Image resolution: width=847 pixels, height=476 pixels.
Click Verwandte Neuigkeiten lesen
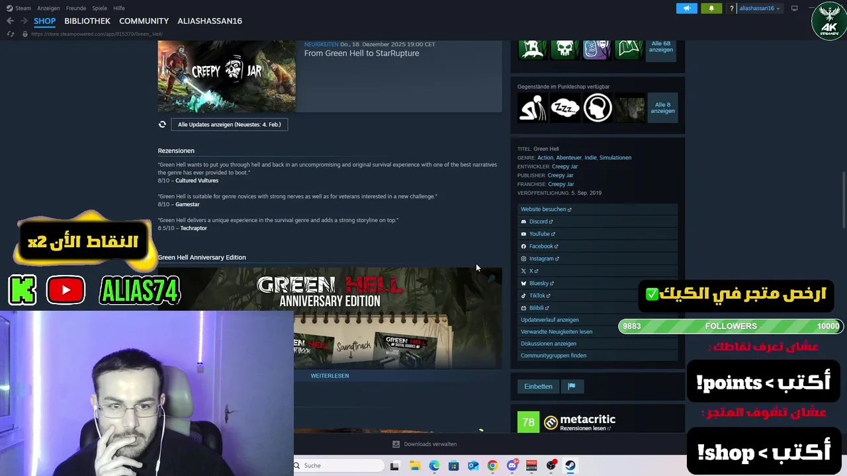557,332
